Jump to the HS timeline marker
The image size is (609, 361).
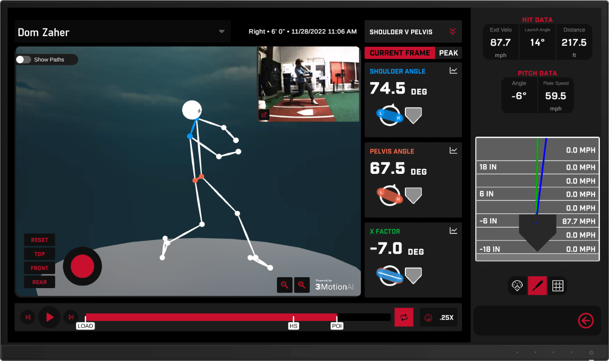click(294, 326)
